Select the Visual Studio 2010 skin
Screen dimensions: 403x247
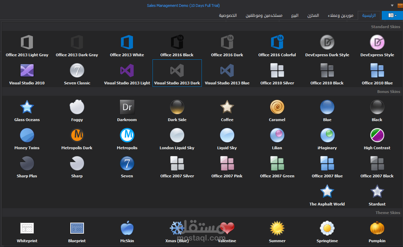(x=27, y=74)
